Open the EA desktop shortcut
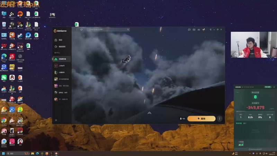 20,15
